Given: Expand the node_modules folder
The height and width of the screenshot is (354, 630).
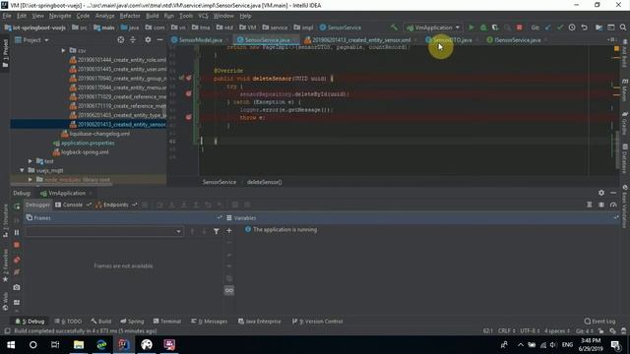Looking at the screenshot, I should coord(31,180).
